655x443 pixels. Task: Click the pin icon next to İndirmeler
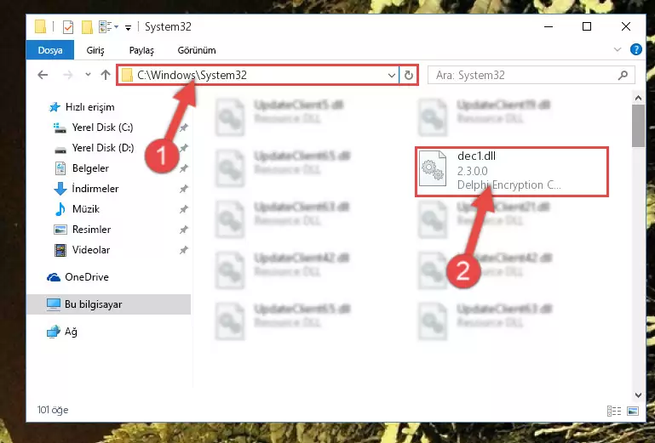(x=183, y=189)
